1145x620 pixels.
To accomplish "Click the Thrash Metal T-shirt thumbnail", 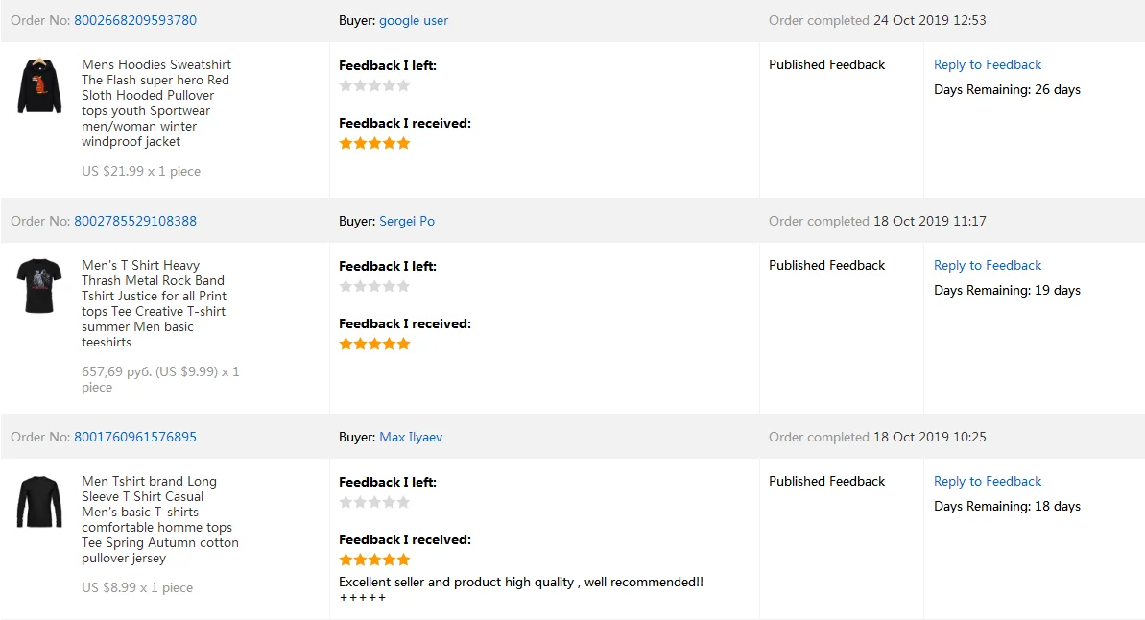I will pos(39,285).
